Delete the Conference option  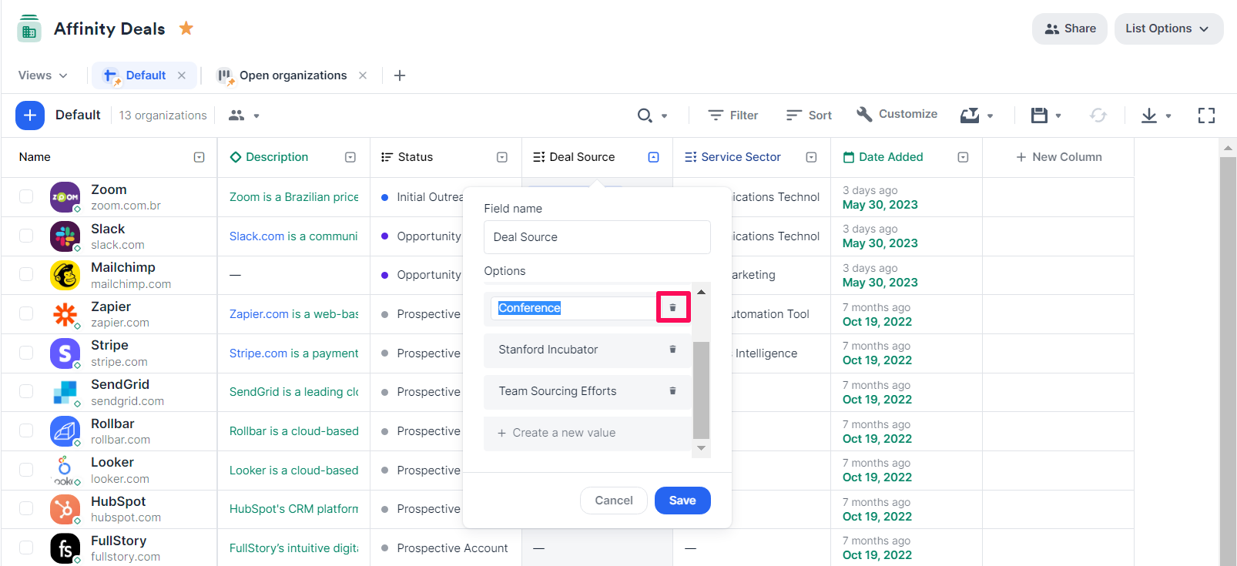coord(672,308)
